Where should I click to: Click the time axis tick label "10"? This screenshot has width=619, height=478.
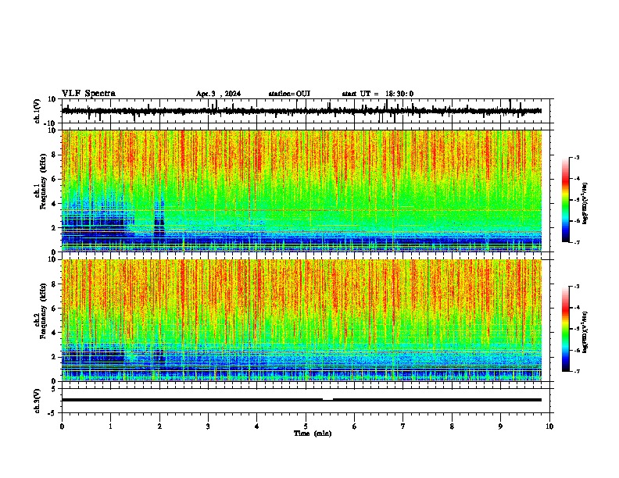549,426
